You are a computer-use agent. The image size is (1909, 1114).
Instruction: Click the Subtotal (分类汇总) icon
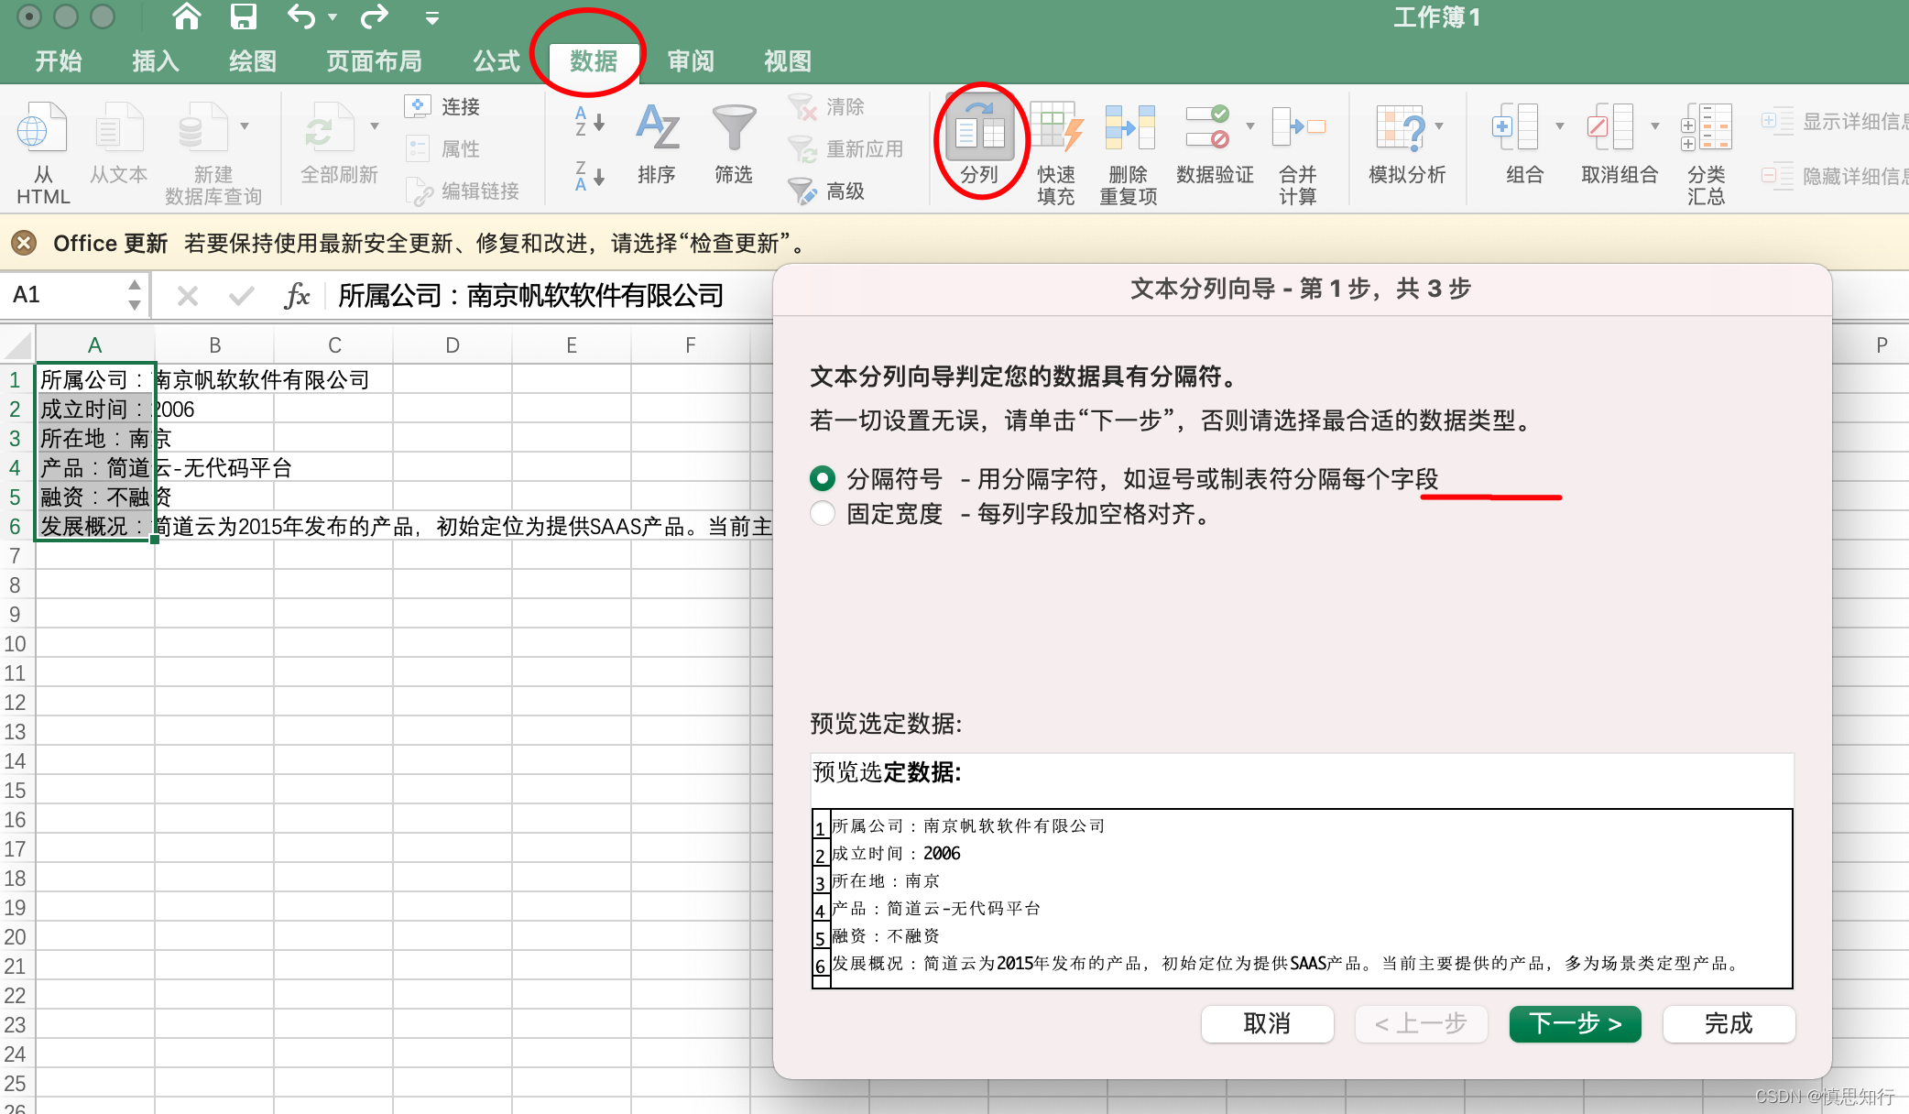[1706, 128]
